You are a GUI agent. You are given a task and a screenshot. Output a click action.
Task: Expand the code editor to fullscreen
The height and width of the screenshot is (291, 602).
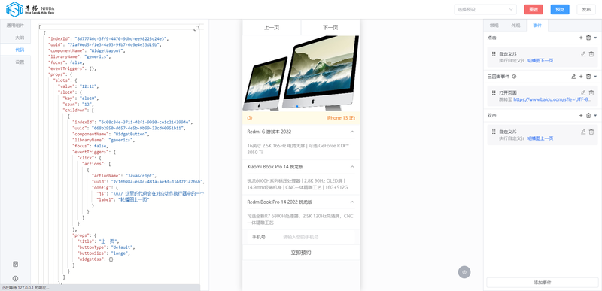tap(196, 29)
